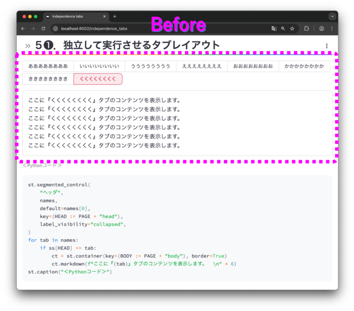This screenshot has width=354, height=311.
Task: Click the "ヘッダ", string code line
Action: (x=52, y=192)
